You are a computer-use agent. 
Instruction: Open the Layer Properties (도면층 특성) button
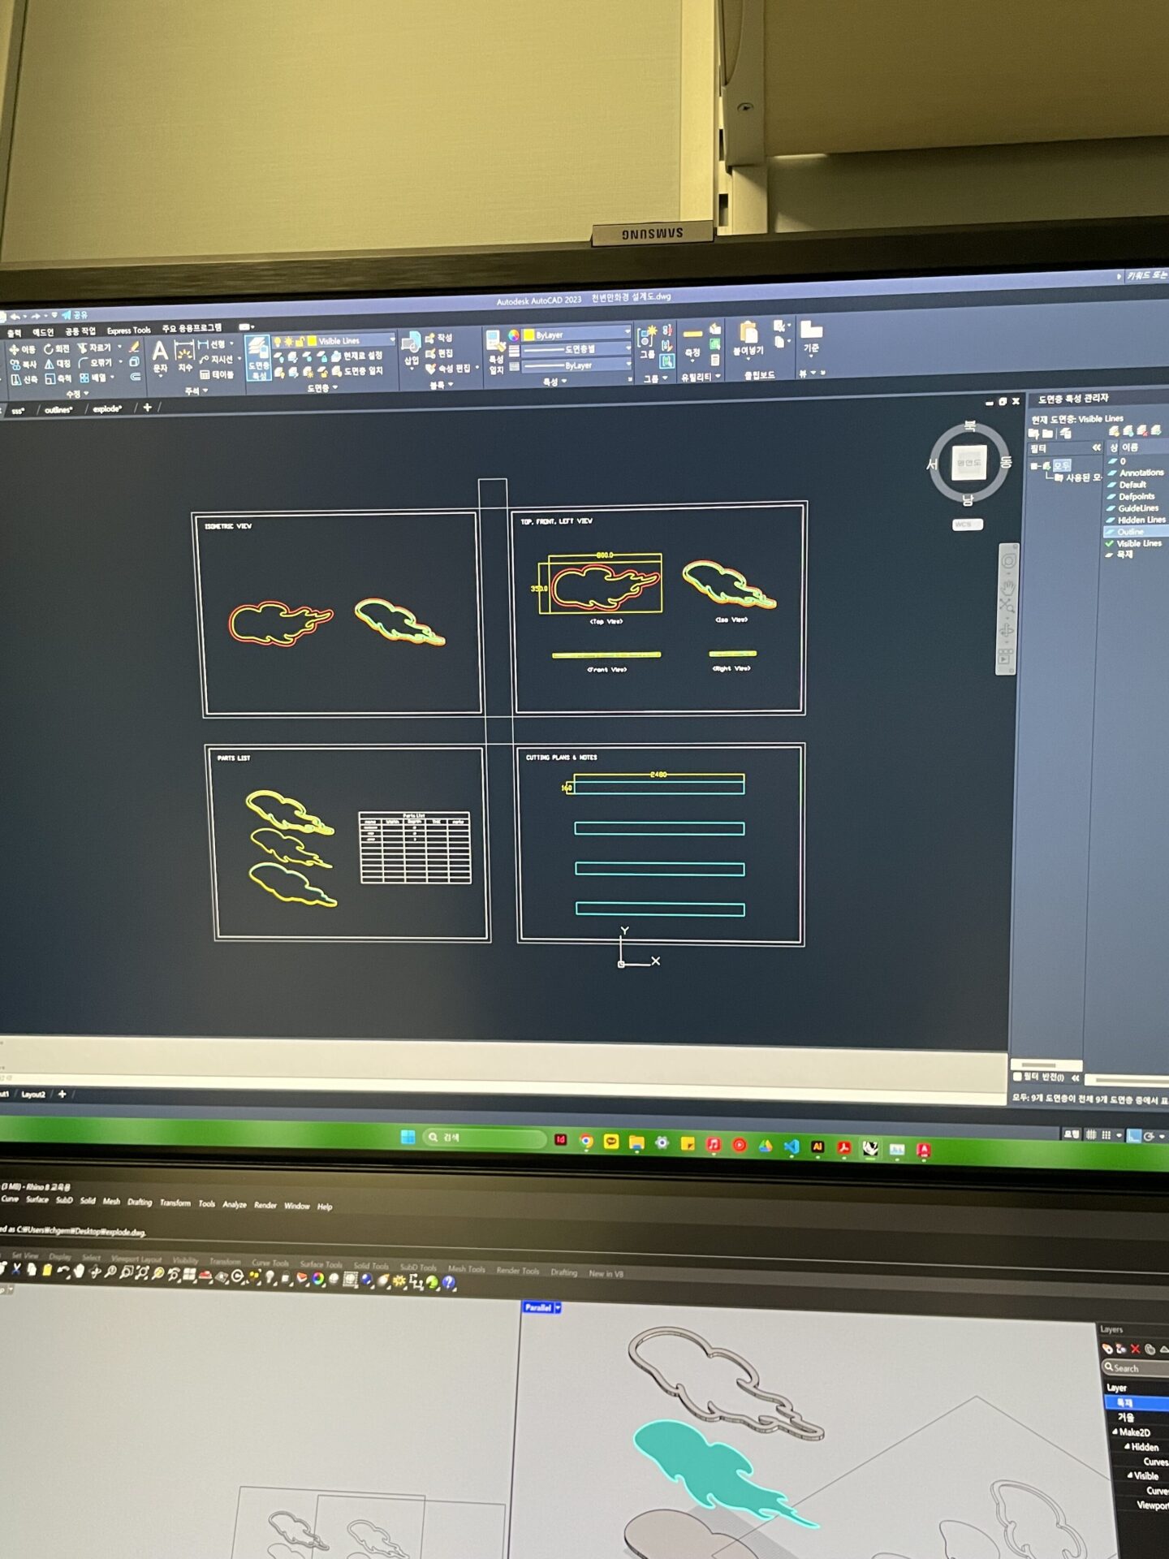[258, 359]
